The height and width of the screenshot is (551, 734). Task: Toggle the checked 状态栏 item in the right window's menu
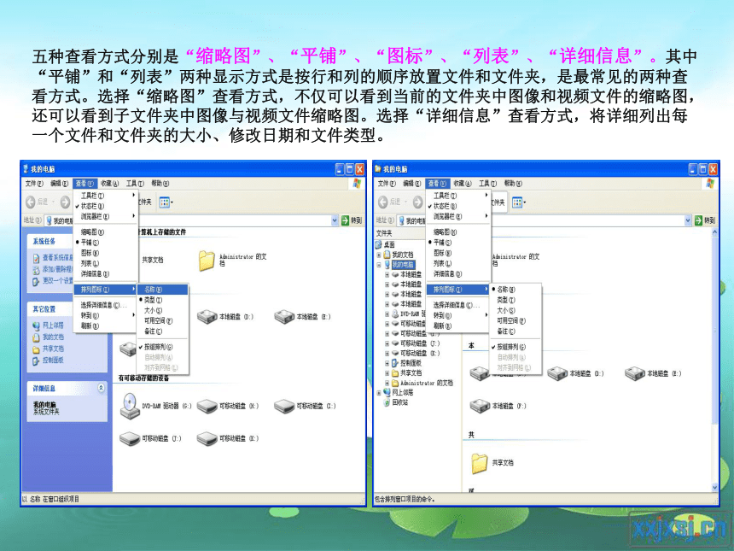click(459, 206)
